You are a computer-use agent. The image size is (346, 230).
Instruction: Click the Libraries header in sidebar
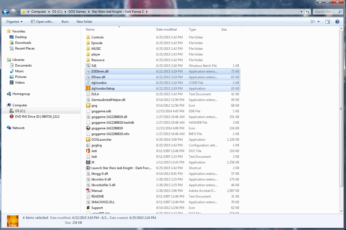pyautogui.click(x=16, y=60)
